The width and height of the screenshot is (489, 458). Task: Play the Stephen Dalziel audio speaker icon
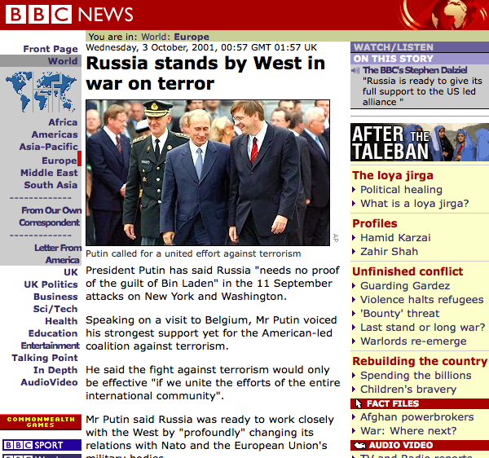click(x=355, y=70)
